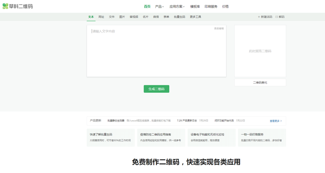Open the 设备电子档案和无纸化巡检 card
This screenshot has width=325, height=173.
pos(212,137)
